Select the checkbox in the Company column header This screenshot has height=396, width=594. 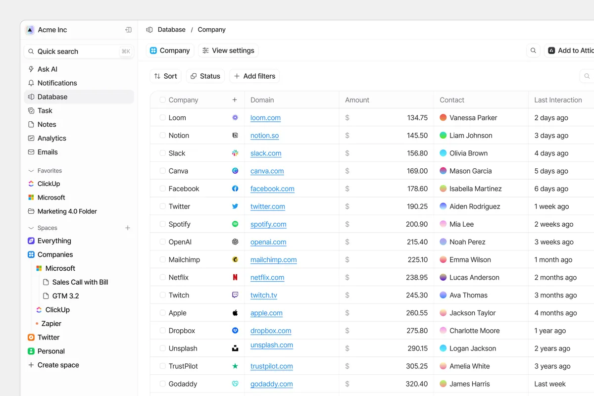click(x=162, y=99)
